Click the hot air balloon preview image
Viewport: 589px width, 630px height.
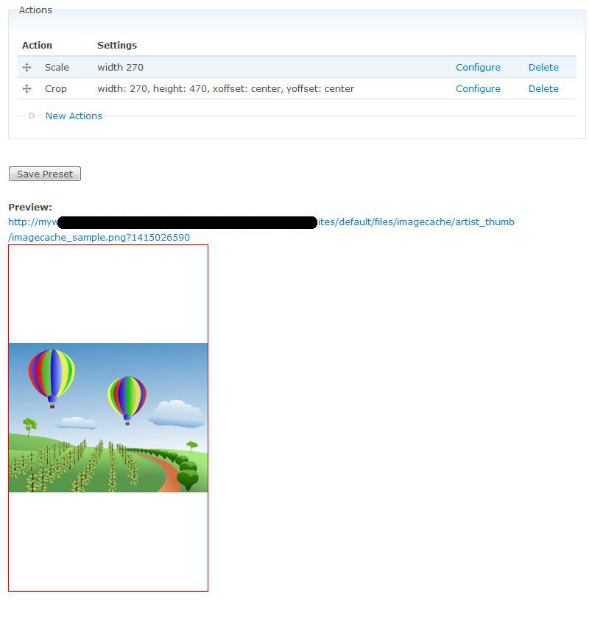pos(107,417)
